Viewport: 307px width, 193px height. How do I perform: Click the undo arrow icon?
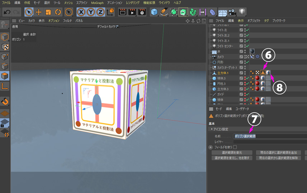click(7, 12)
